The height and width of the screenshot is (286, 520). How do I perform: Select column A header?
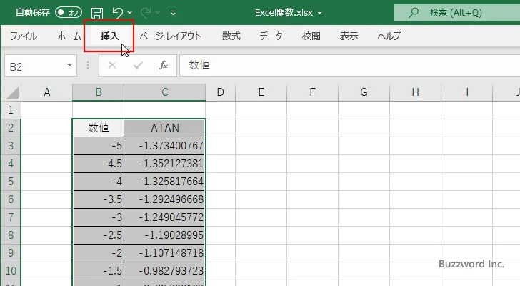coord(46,92)
